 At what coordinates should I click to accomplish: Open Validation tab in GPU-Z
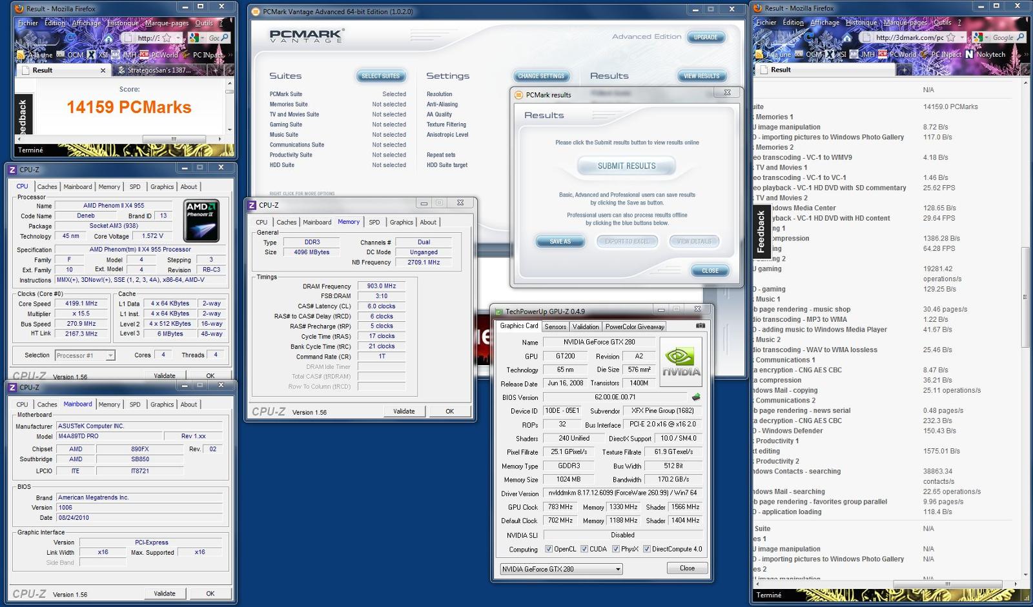click(x=586, y=326)
